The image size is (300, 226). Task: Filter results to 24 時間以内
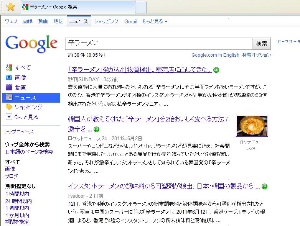pos(18,201)
